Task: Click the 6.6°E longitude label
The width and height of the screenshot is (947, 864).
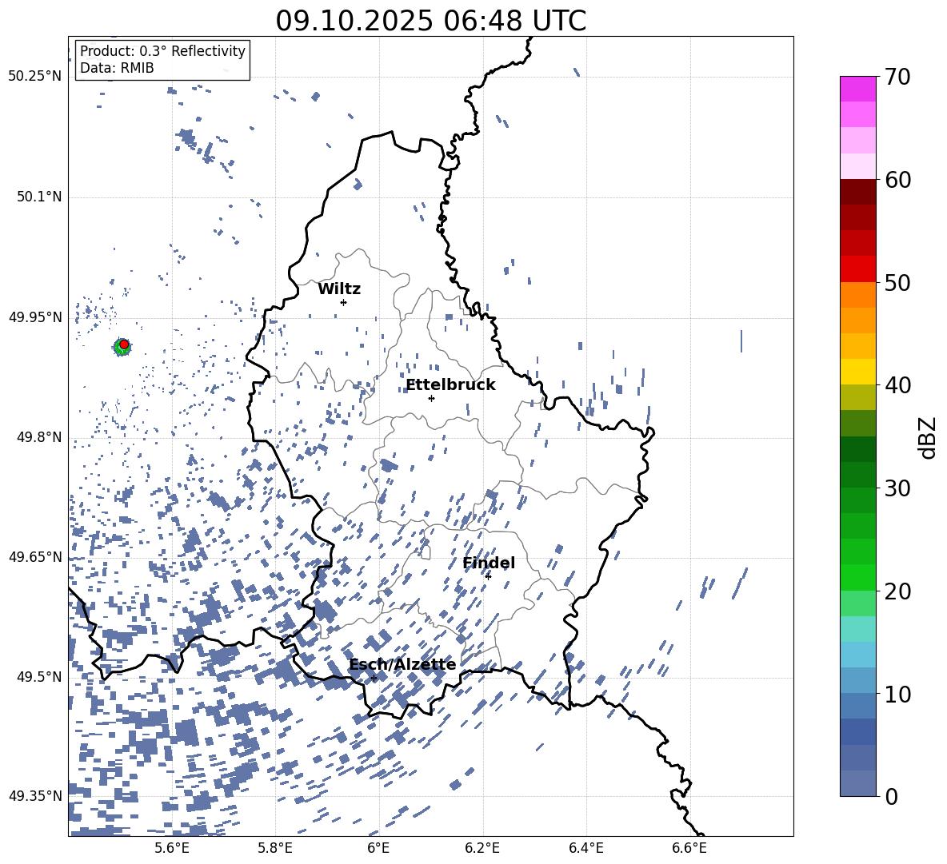Action: click(x=689, y=848)
